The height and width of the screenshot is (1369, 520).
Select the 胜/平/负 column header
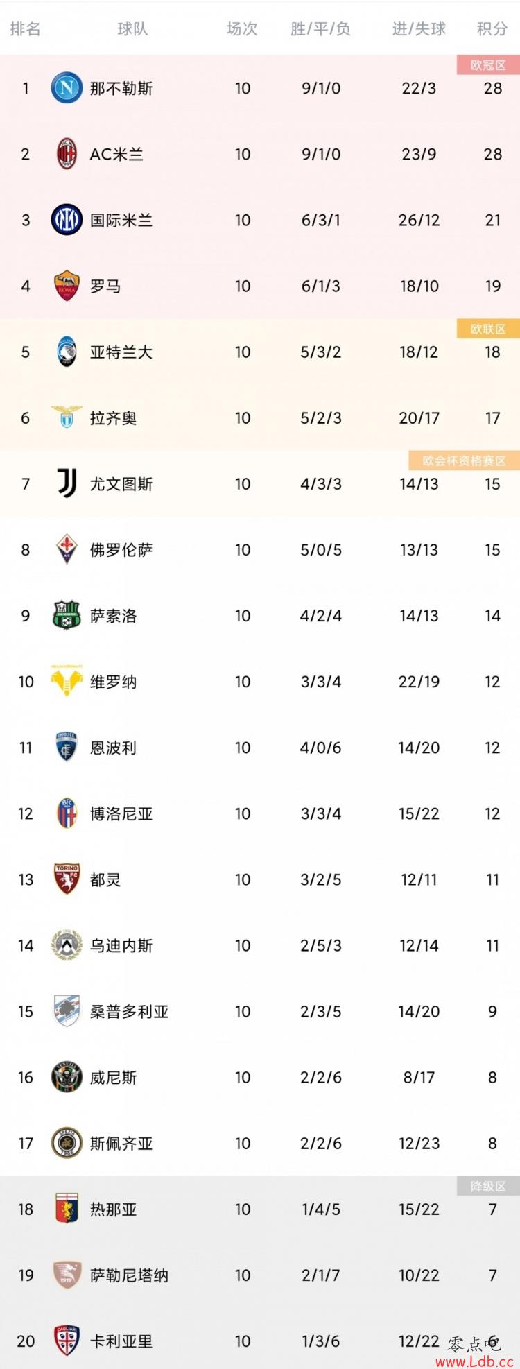click(x=320, y=29)
